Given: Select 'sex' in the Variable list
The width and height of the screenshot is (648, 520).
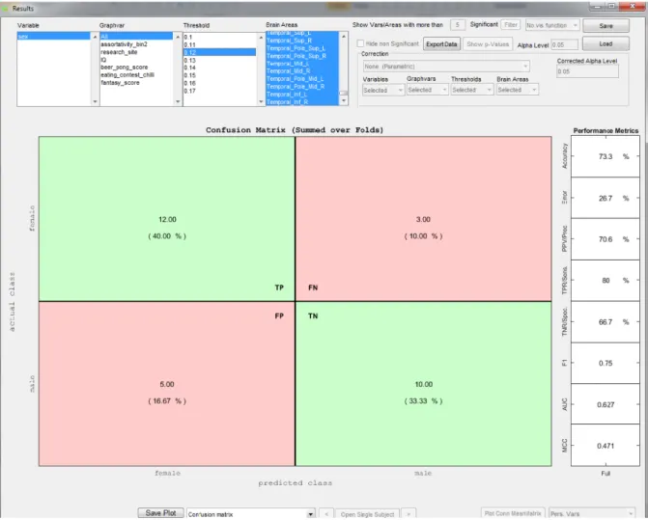Looking at the screenshot, I should coord(54,37).
